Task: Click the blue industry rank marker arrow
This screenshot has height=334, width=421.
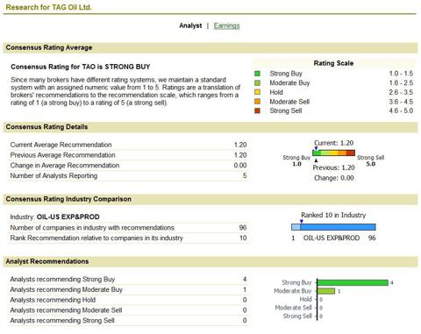Action: (x=302, y=222)
